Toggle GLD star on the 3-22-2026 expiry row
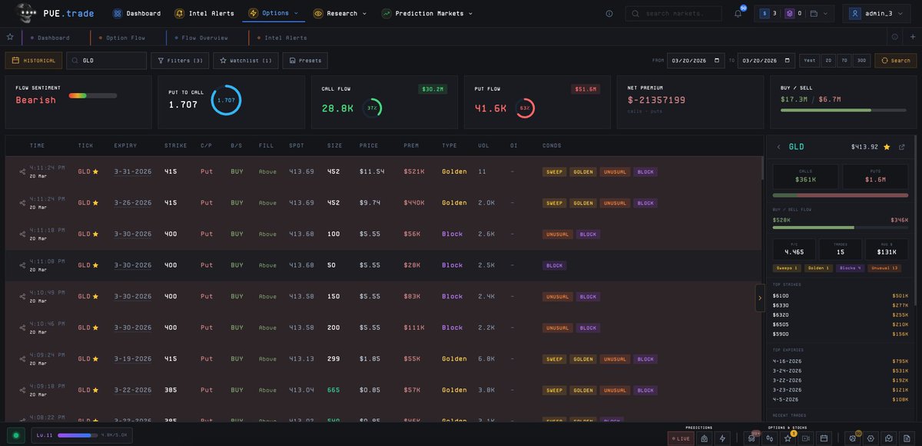Screen dimensions: 922x446 pyautogui.click(x=96, y=390)
